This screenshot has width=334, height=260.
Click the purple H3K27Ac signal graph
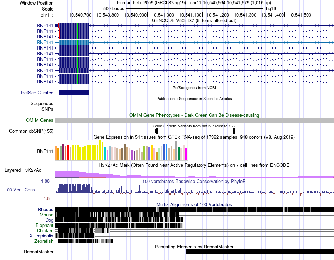(x=194, y=175)
